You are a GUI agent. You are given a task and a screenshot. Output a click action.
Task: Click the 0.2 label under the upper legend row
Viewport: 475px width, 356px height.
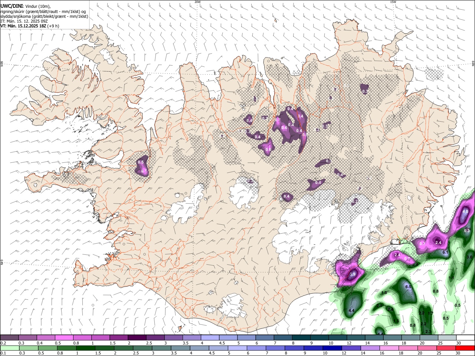(3, 343)
